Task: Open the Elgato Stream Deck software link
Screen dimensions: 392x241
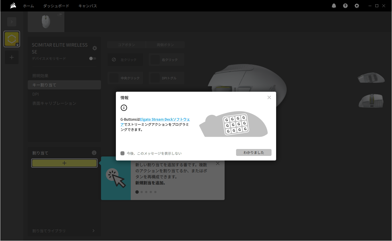Action: [165, 119]
